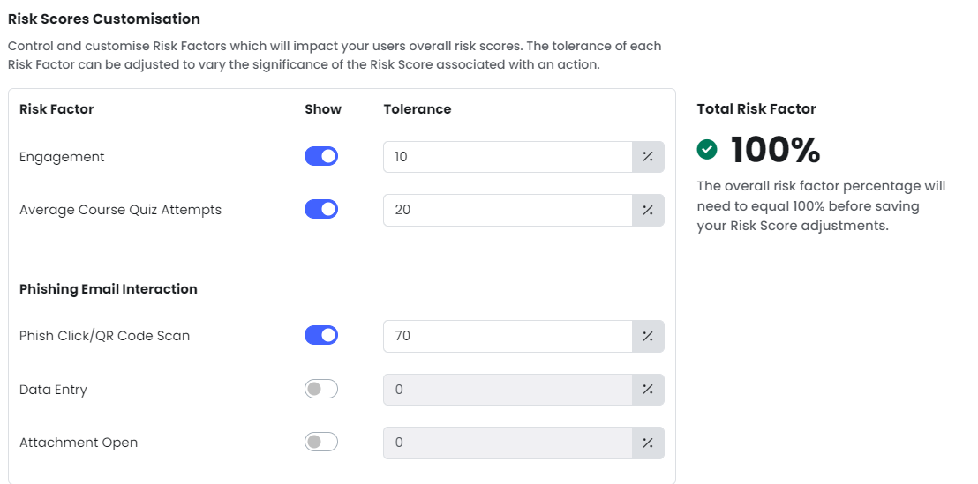Enable the Attachment Open show toggle
Screen dimensions: 978x484
321,443
